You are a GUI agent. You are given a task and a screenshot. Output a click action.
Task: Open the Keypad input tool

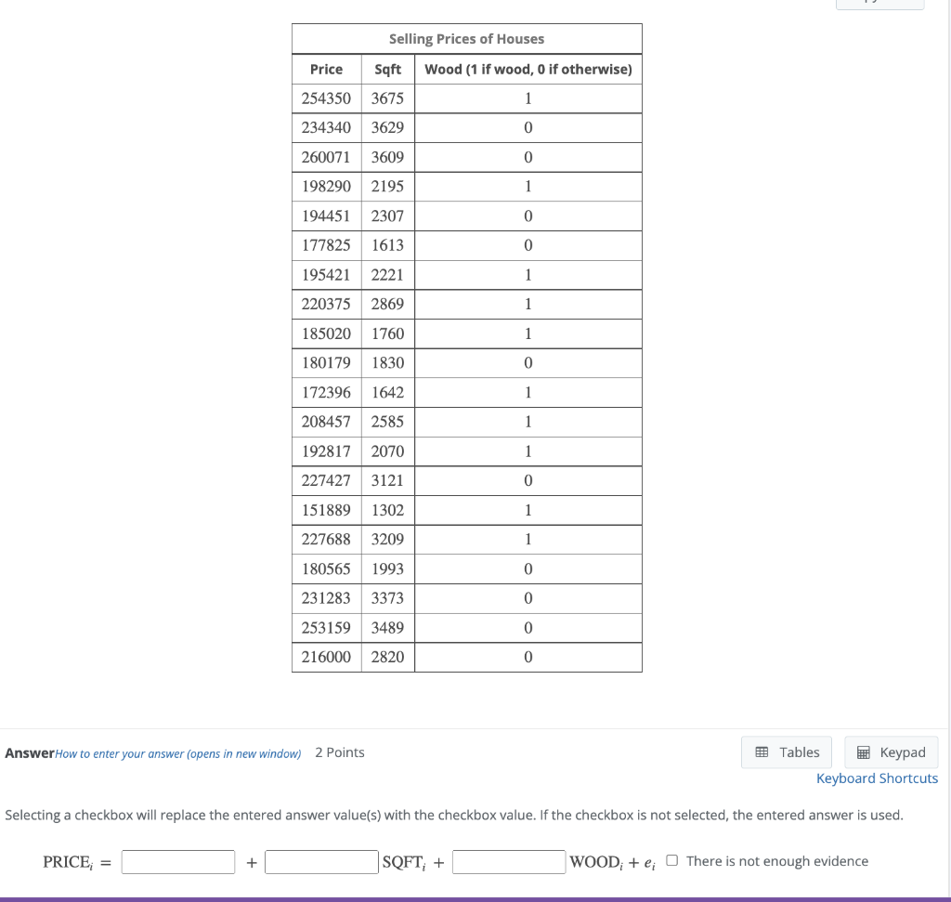click(x=891, y=752)
